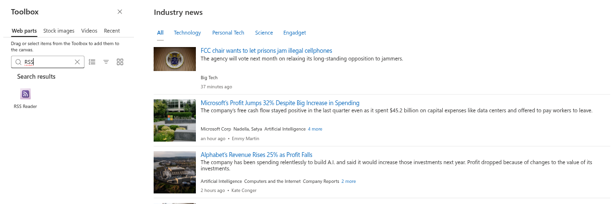Viewport: 615px width, 204px height.
Task: Click the "2 hours ago" timestamp
Action: tap(213, 191)
